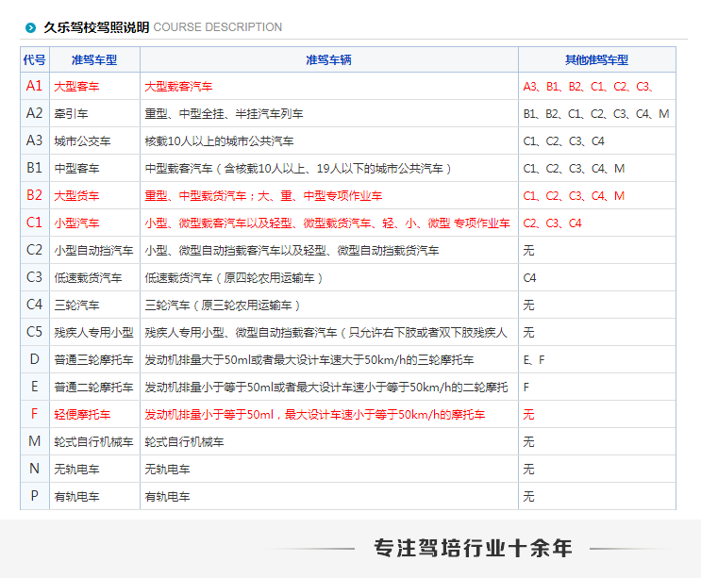The height and width of the screenshot is (578, 701).
Task: Click the B2 code cell
Action: click(x=34, y=195)
